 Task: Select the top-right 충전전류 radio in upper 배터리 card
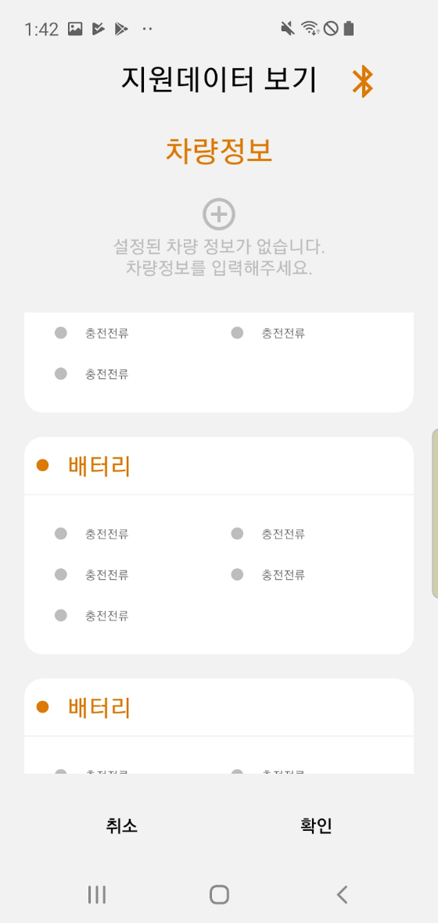click(237, 533)
